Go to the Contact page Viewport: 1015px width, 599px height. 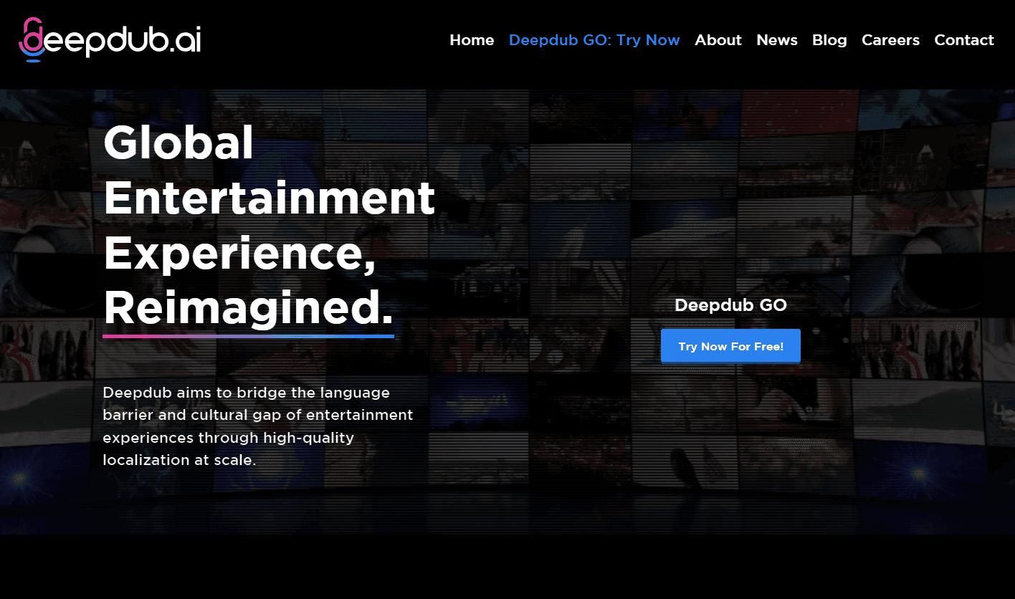coord(964,40)
